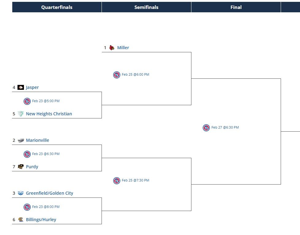This screenshot has height=235, width=300.
Task: Open the Feb 23 @6:30 PM game details
Action: coord(46,154)
